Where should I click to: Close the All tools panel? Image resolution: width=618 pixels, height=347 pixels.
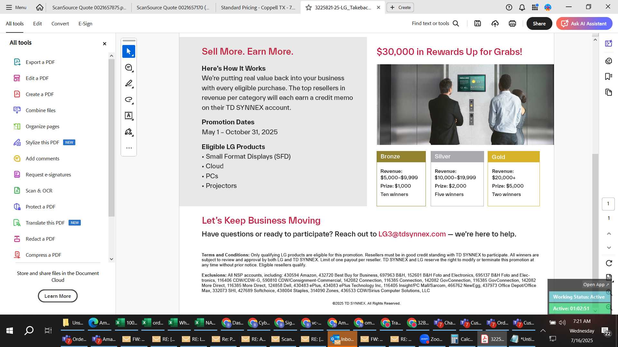pos(104,44)
